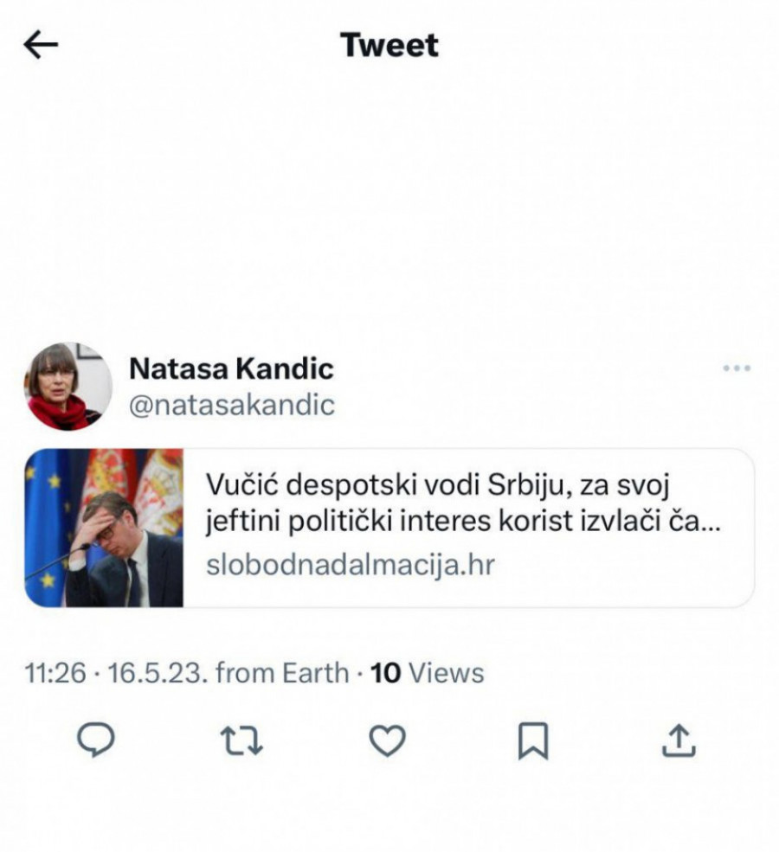The height and width of the screenshot is (852, 779).
Task: Click the 11:26 time stamp
Action: (56, 673)
